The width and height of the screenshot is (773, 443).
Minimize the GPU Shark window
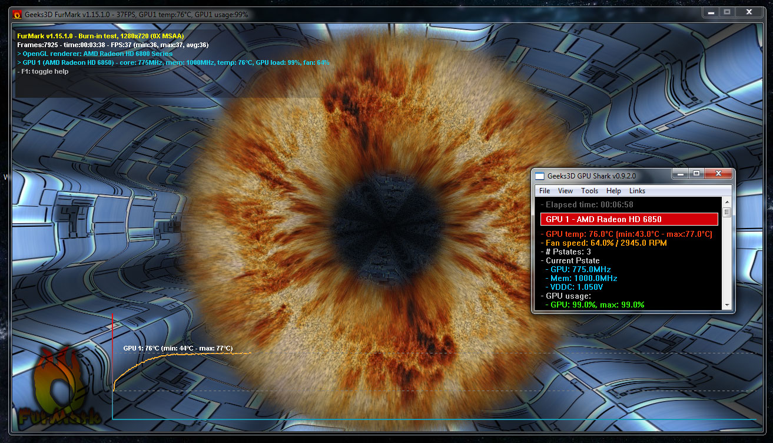pyautogui.click(x=680, y=174)
